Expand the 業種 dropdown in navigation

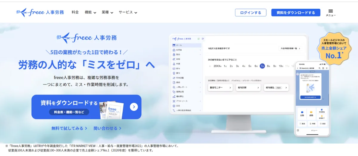click(107, 12)
